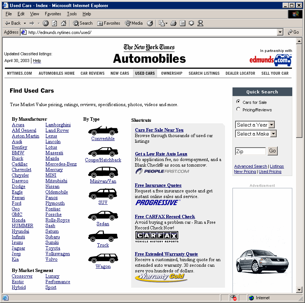Screen dimensions: 305x303
Task: Open the File menu
Action: click(x=9, y=14)
